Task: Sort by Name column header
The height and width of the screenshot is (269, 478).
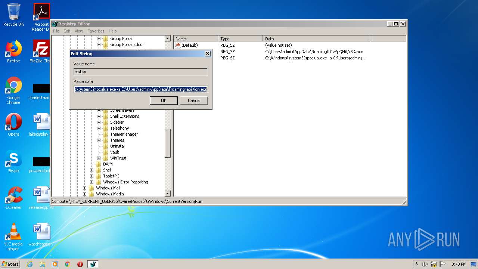Action: [x=196, y=38]
